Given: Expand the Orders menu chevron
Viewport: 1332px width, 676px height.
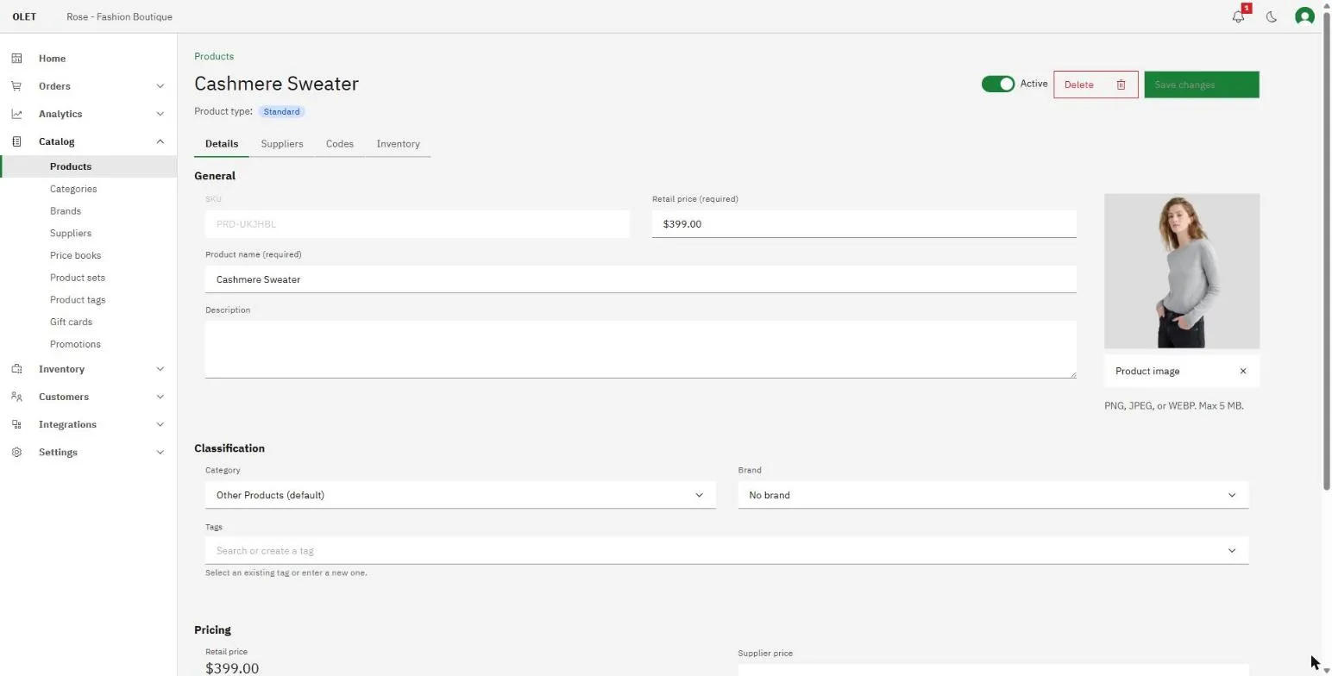Looking at the screenshot, I should [x=160, y=86].
